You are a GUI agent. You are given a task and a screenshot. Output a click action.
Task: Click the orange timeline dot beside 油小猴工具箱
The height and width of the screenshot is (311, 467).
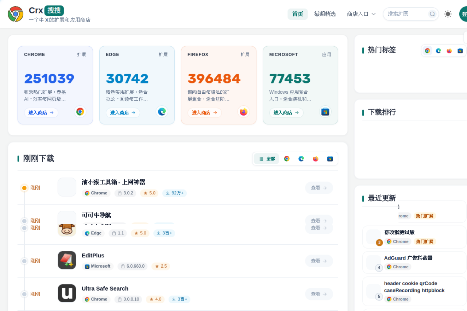pos(24,188)
